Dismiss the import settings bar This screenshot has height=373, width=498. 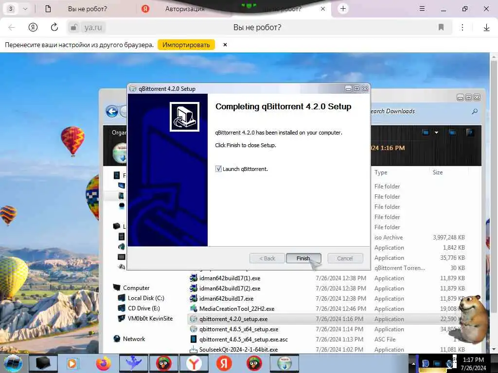[225, 45]
